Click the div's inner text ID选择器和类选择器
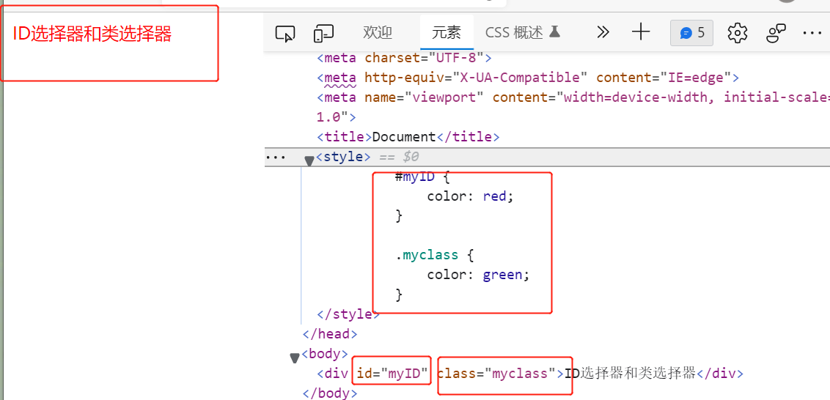830x400 pixels. click(630, 373)
